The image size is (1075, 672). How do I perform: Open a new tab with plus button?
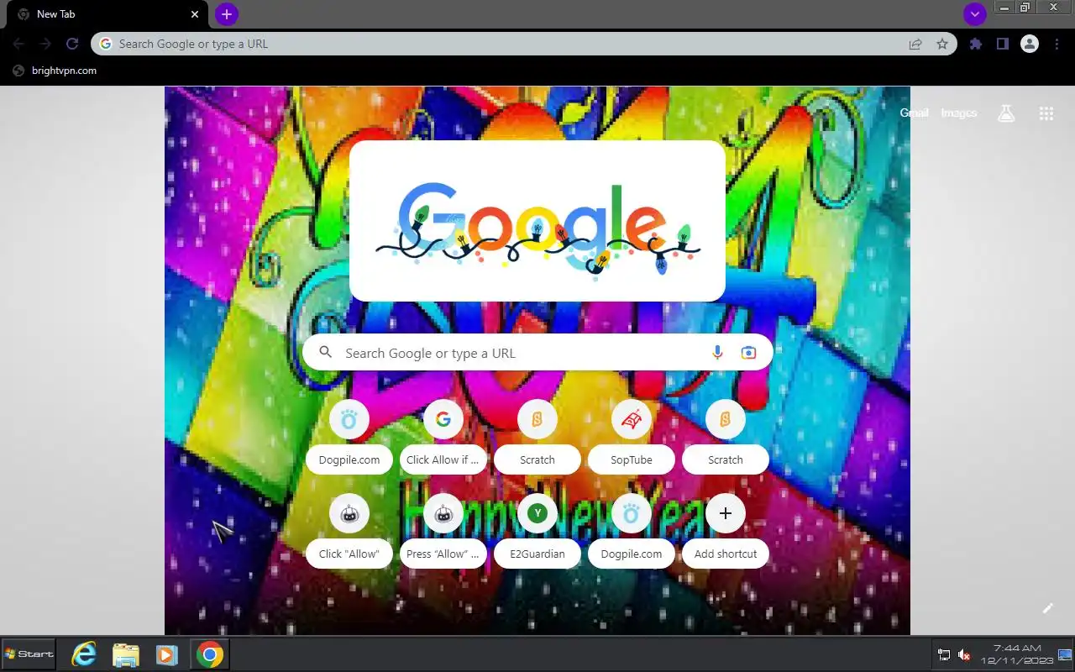pyautogui.click(x=227, y=14)
